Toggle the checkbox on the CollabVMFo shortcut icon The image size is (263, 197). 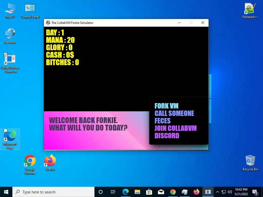click(x=5, y=54)
